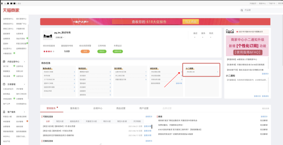Open the 待处理工单 item under 小二提醒

click(x=202, y=72)
